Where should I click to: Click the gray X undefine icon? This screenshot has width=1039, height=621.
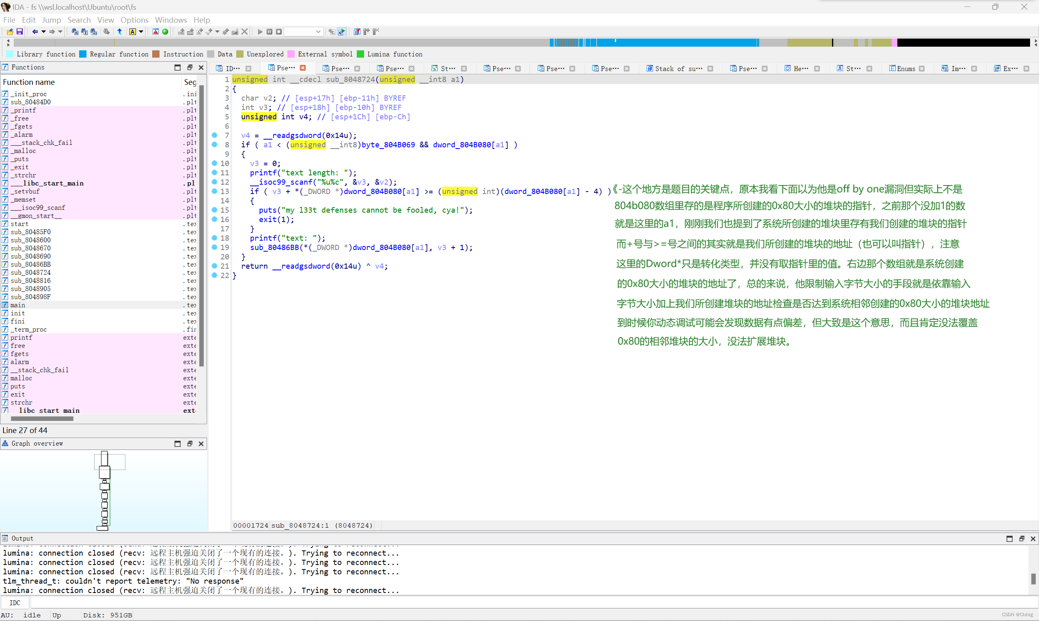(245, 31)
